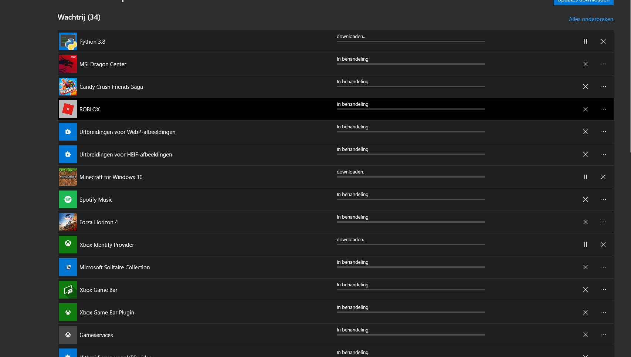
Task: Pause the Python 3.8 download
Action: click(586, 41)
